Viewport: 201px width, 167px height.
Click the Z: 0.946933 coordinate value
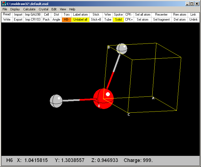105,160
